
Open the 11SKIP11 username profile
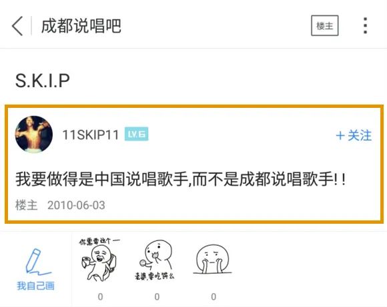click(91, 135)
